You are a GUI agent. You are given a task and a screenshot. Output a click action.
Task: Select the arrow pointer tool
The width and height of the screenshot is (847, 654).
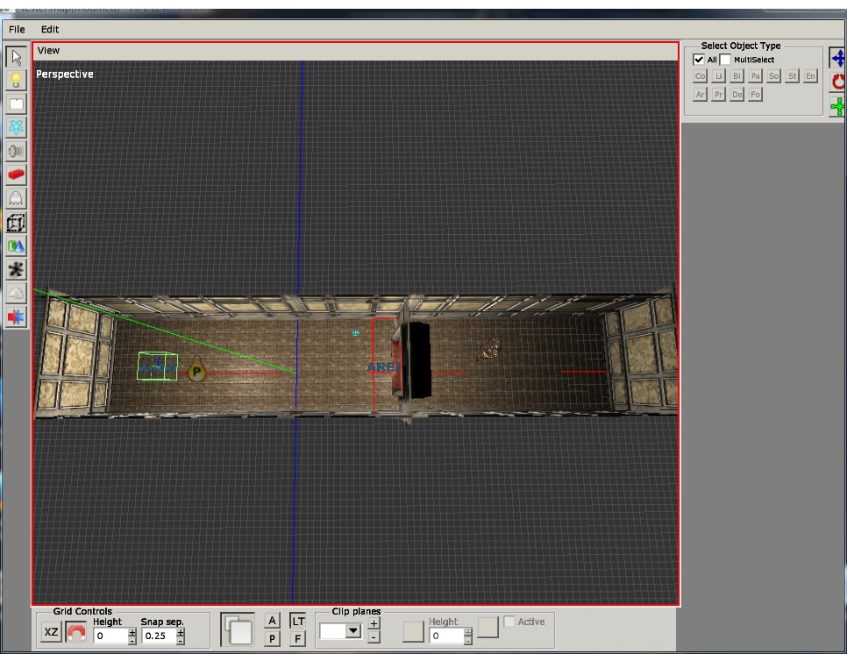coord(16,58)
